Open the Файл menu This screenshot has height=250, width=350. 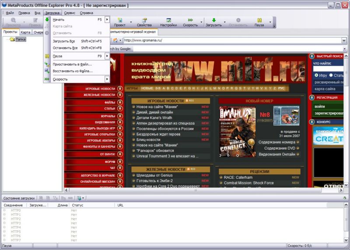tap(10, 13)
